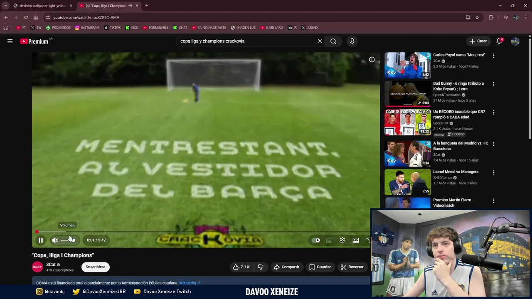Screen dimensions: 532x299
Task: Open Premios Martin Fierro Videomatch title
Action: (453, 203)
